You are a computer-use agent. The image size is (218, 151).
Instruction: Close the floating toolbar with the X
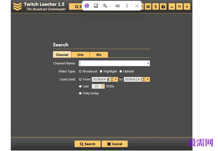pyautogui.click(x=137, y=6)
